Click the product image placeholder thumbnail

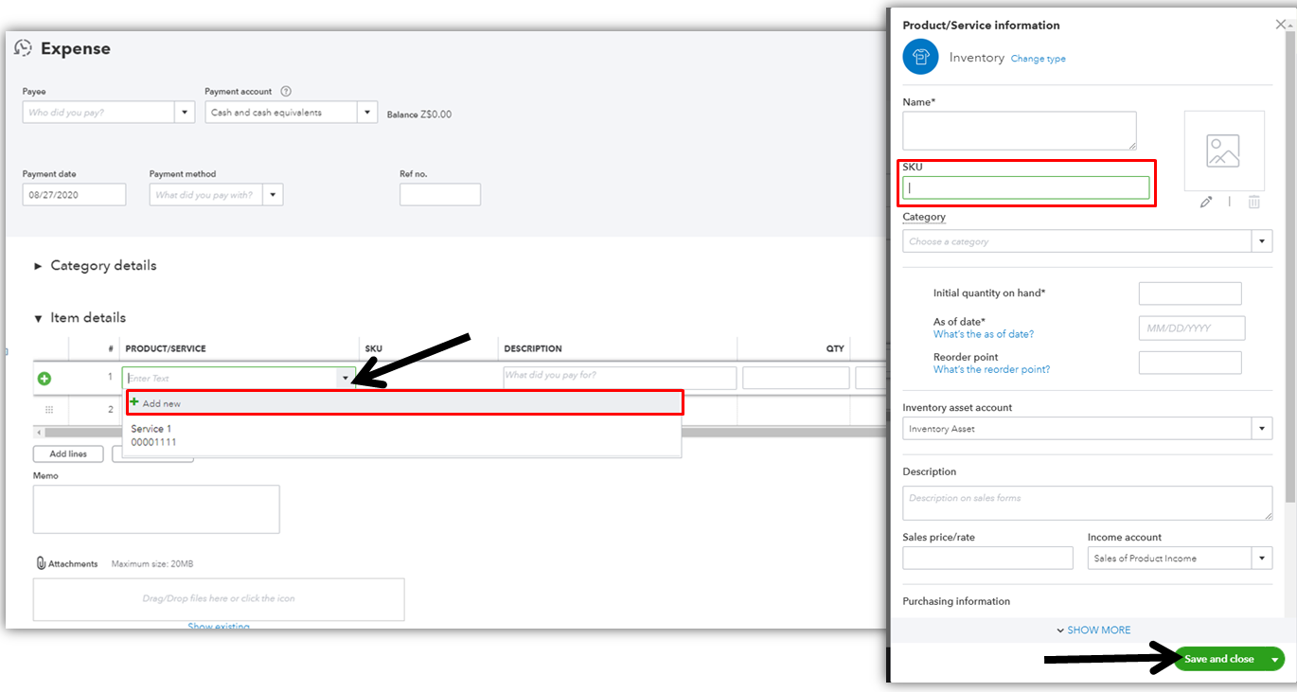[1224, 151]
